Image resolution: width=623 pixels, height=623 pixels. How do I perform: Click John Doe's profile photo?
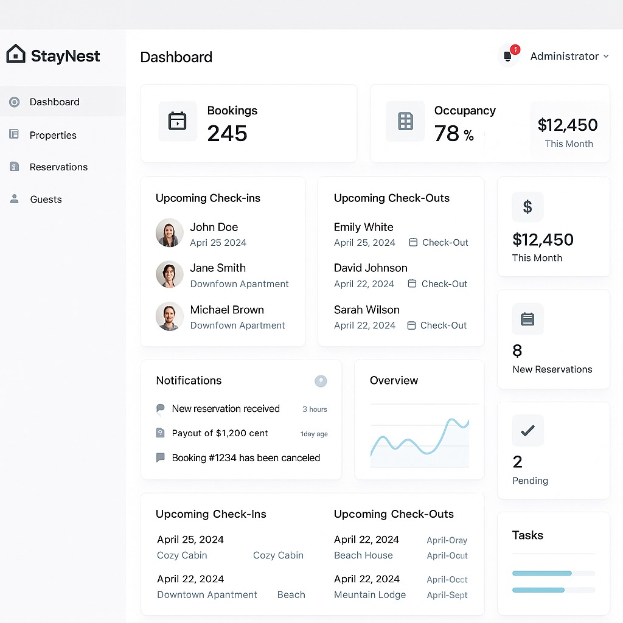tap(170, 233)
